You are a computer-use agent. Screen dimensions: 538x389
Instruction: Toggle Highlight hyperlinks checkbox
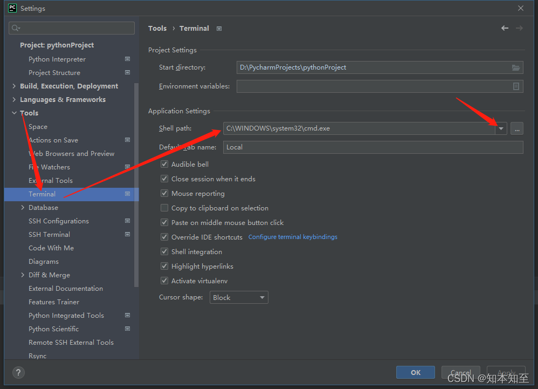coord(165,266)
